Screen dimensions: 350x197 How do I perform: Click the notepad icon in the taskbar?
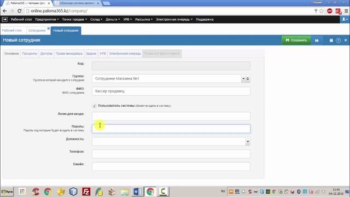click(x=125, y=192)
